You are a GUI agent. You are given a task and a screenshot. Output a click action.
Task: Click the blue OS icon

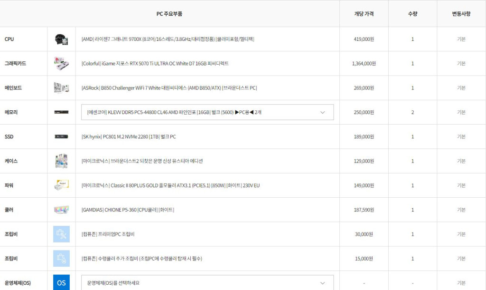click(x=61, y=282)
